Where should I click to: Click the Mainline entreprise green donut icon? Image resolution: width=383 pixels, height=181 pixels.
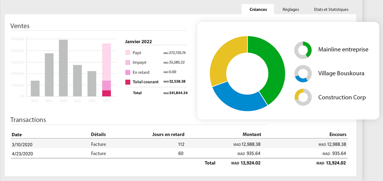(303, 50)
